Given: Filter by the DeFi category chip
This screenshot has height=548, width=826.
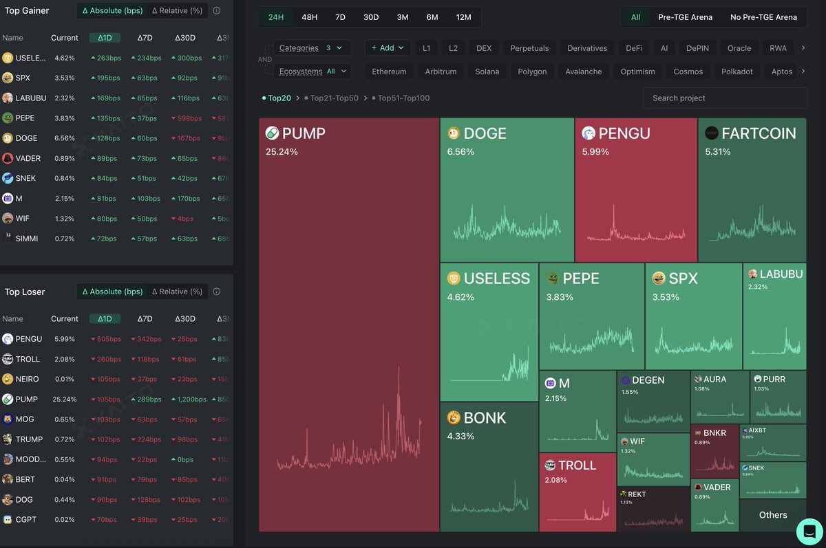Looking at the screenshot, I should pos(633,48).
